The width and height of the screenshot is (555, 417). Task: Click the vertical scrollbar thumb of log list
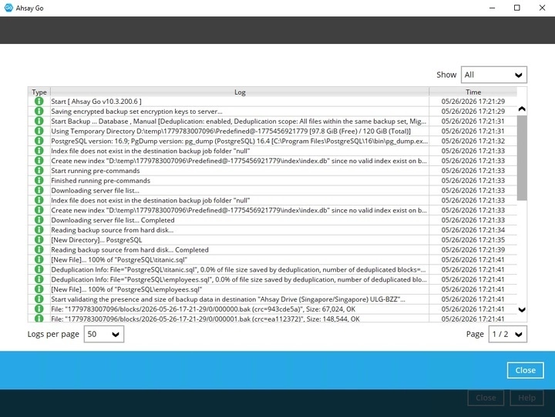(522, 158)
